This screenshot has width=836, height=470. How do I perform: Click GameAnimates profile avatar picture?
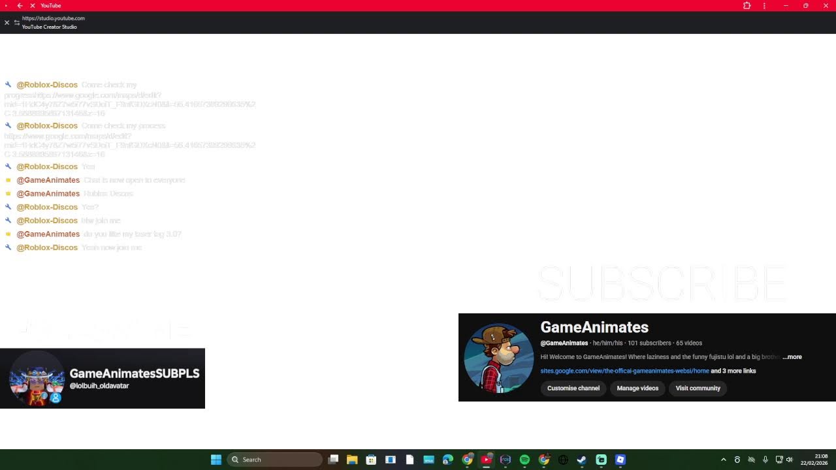499,358
